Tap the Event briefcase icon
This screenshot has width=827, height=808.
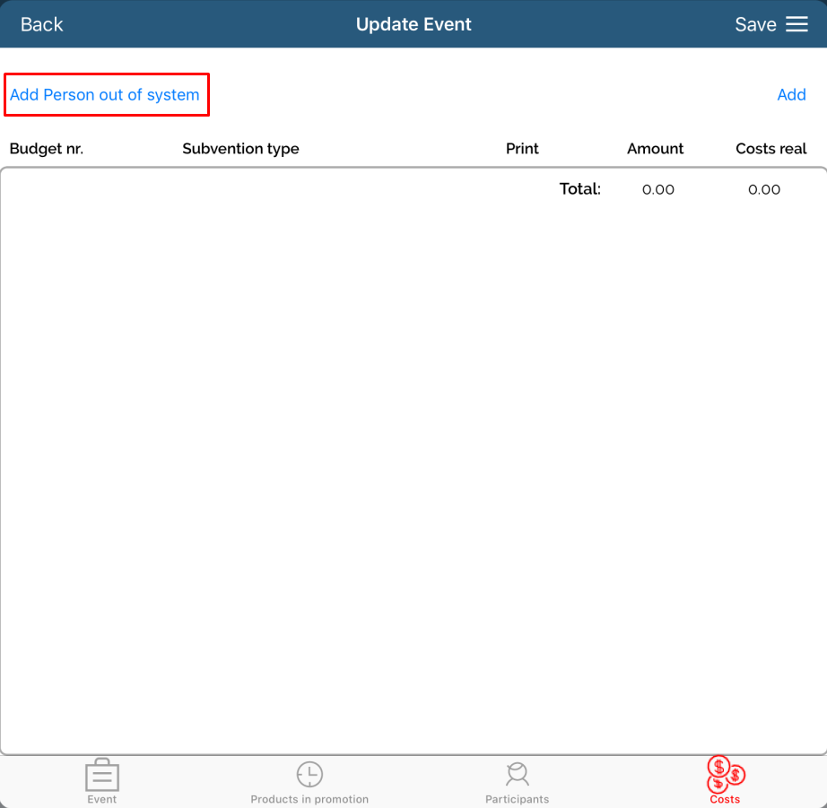[102, 775]
